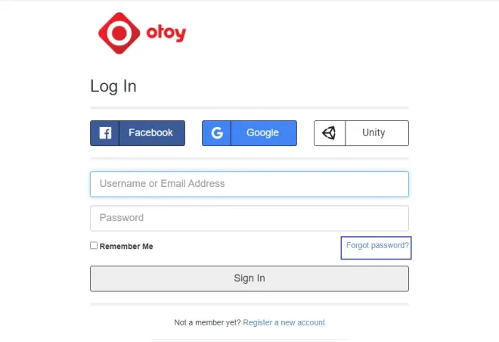
Task: Click the divider line below Sign In button
Action: tap(249, 304)
